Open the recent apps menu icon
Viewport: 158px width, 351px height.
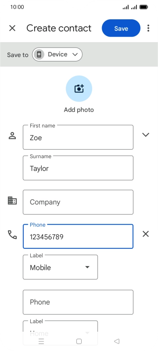[x=41, y=341]
